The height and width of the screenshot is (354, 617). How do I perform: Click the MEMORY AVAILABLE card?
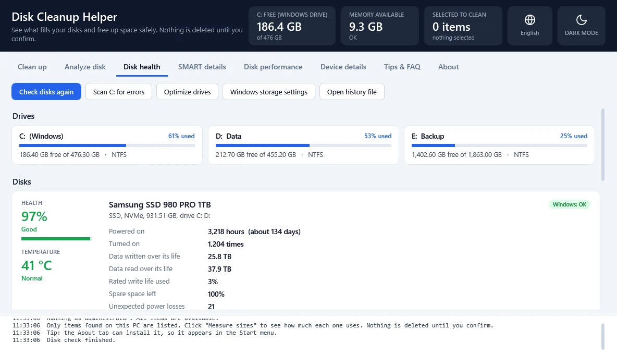click(380, 26)
